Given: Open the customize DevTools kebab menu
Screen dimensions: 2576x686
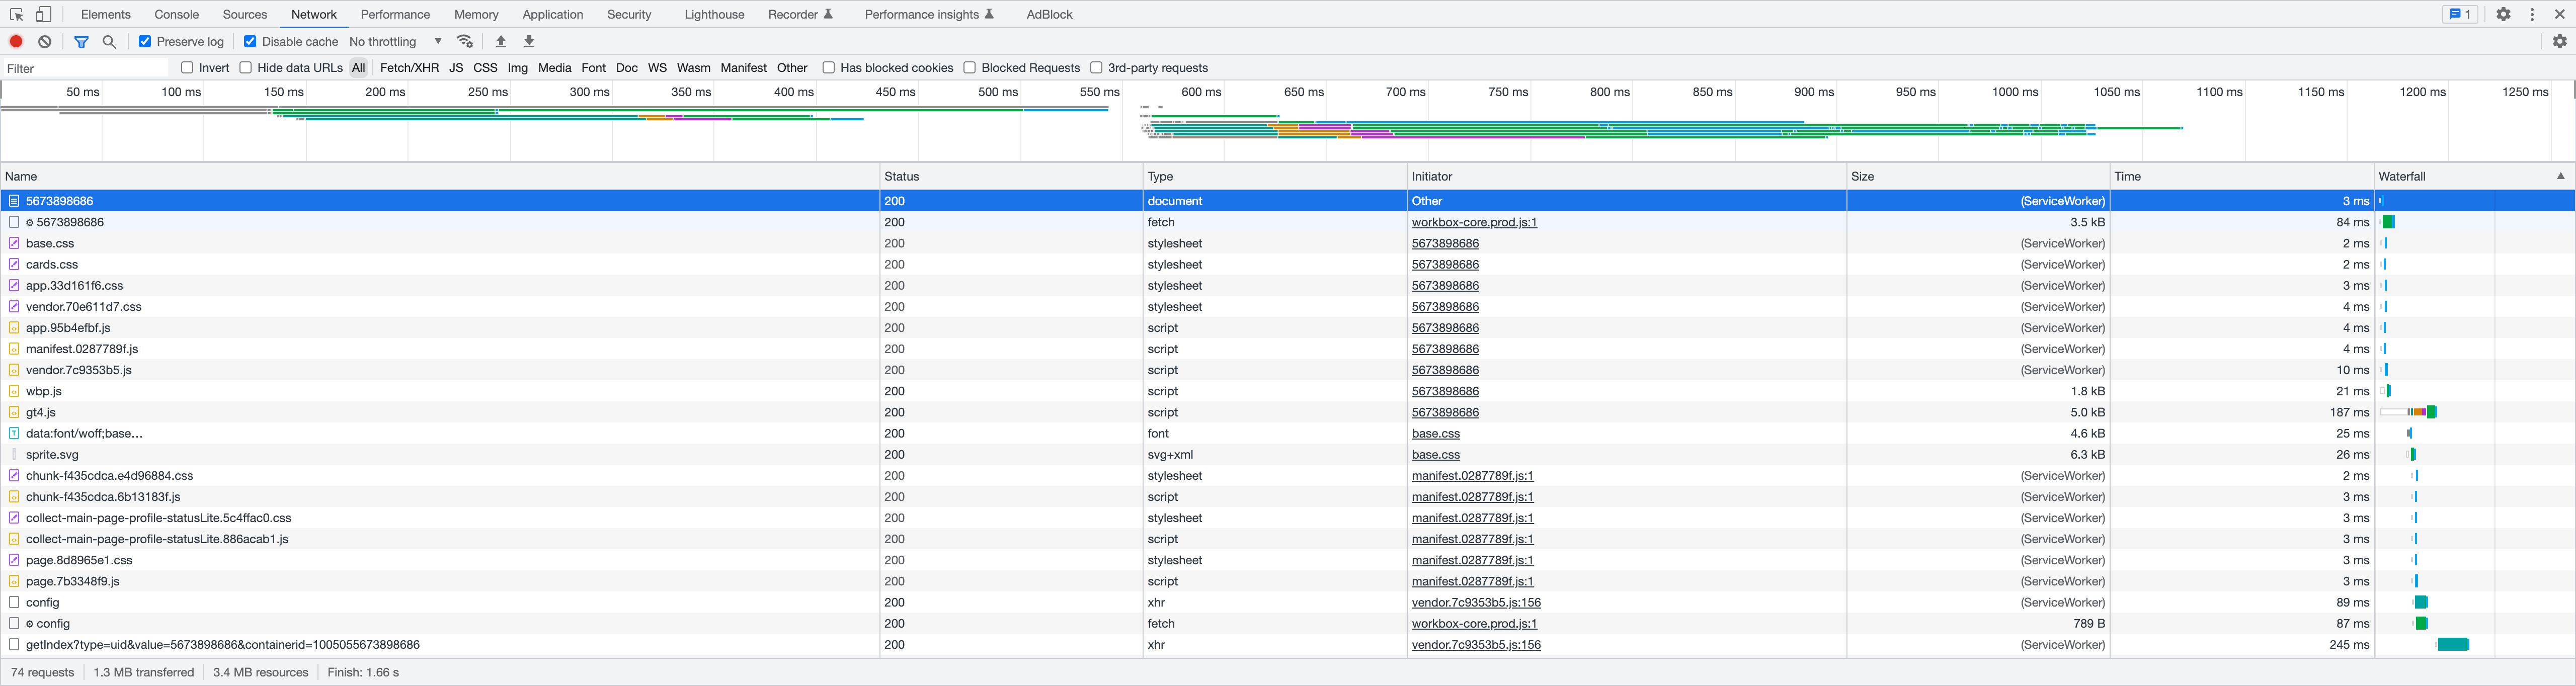Looking at the screenshot, I should point(2532,14).
